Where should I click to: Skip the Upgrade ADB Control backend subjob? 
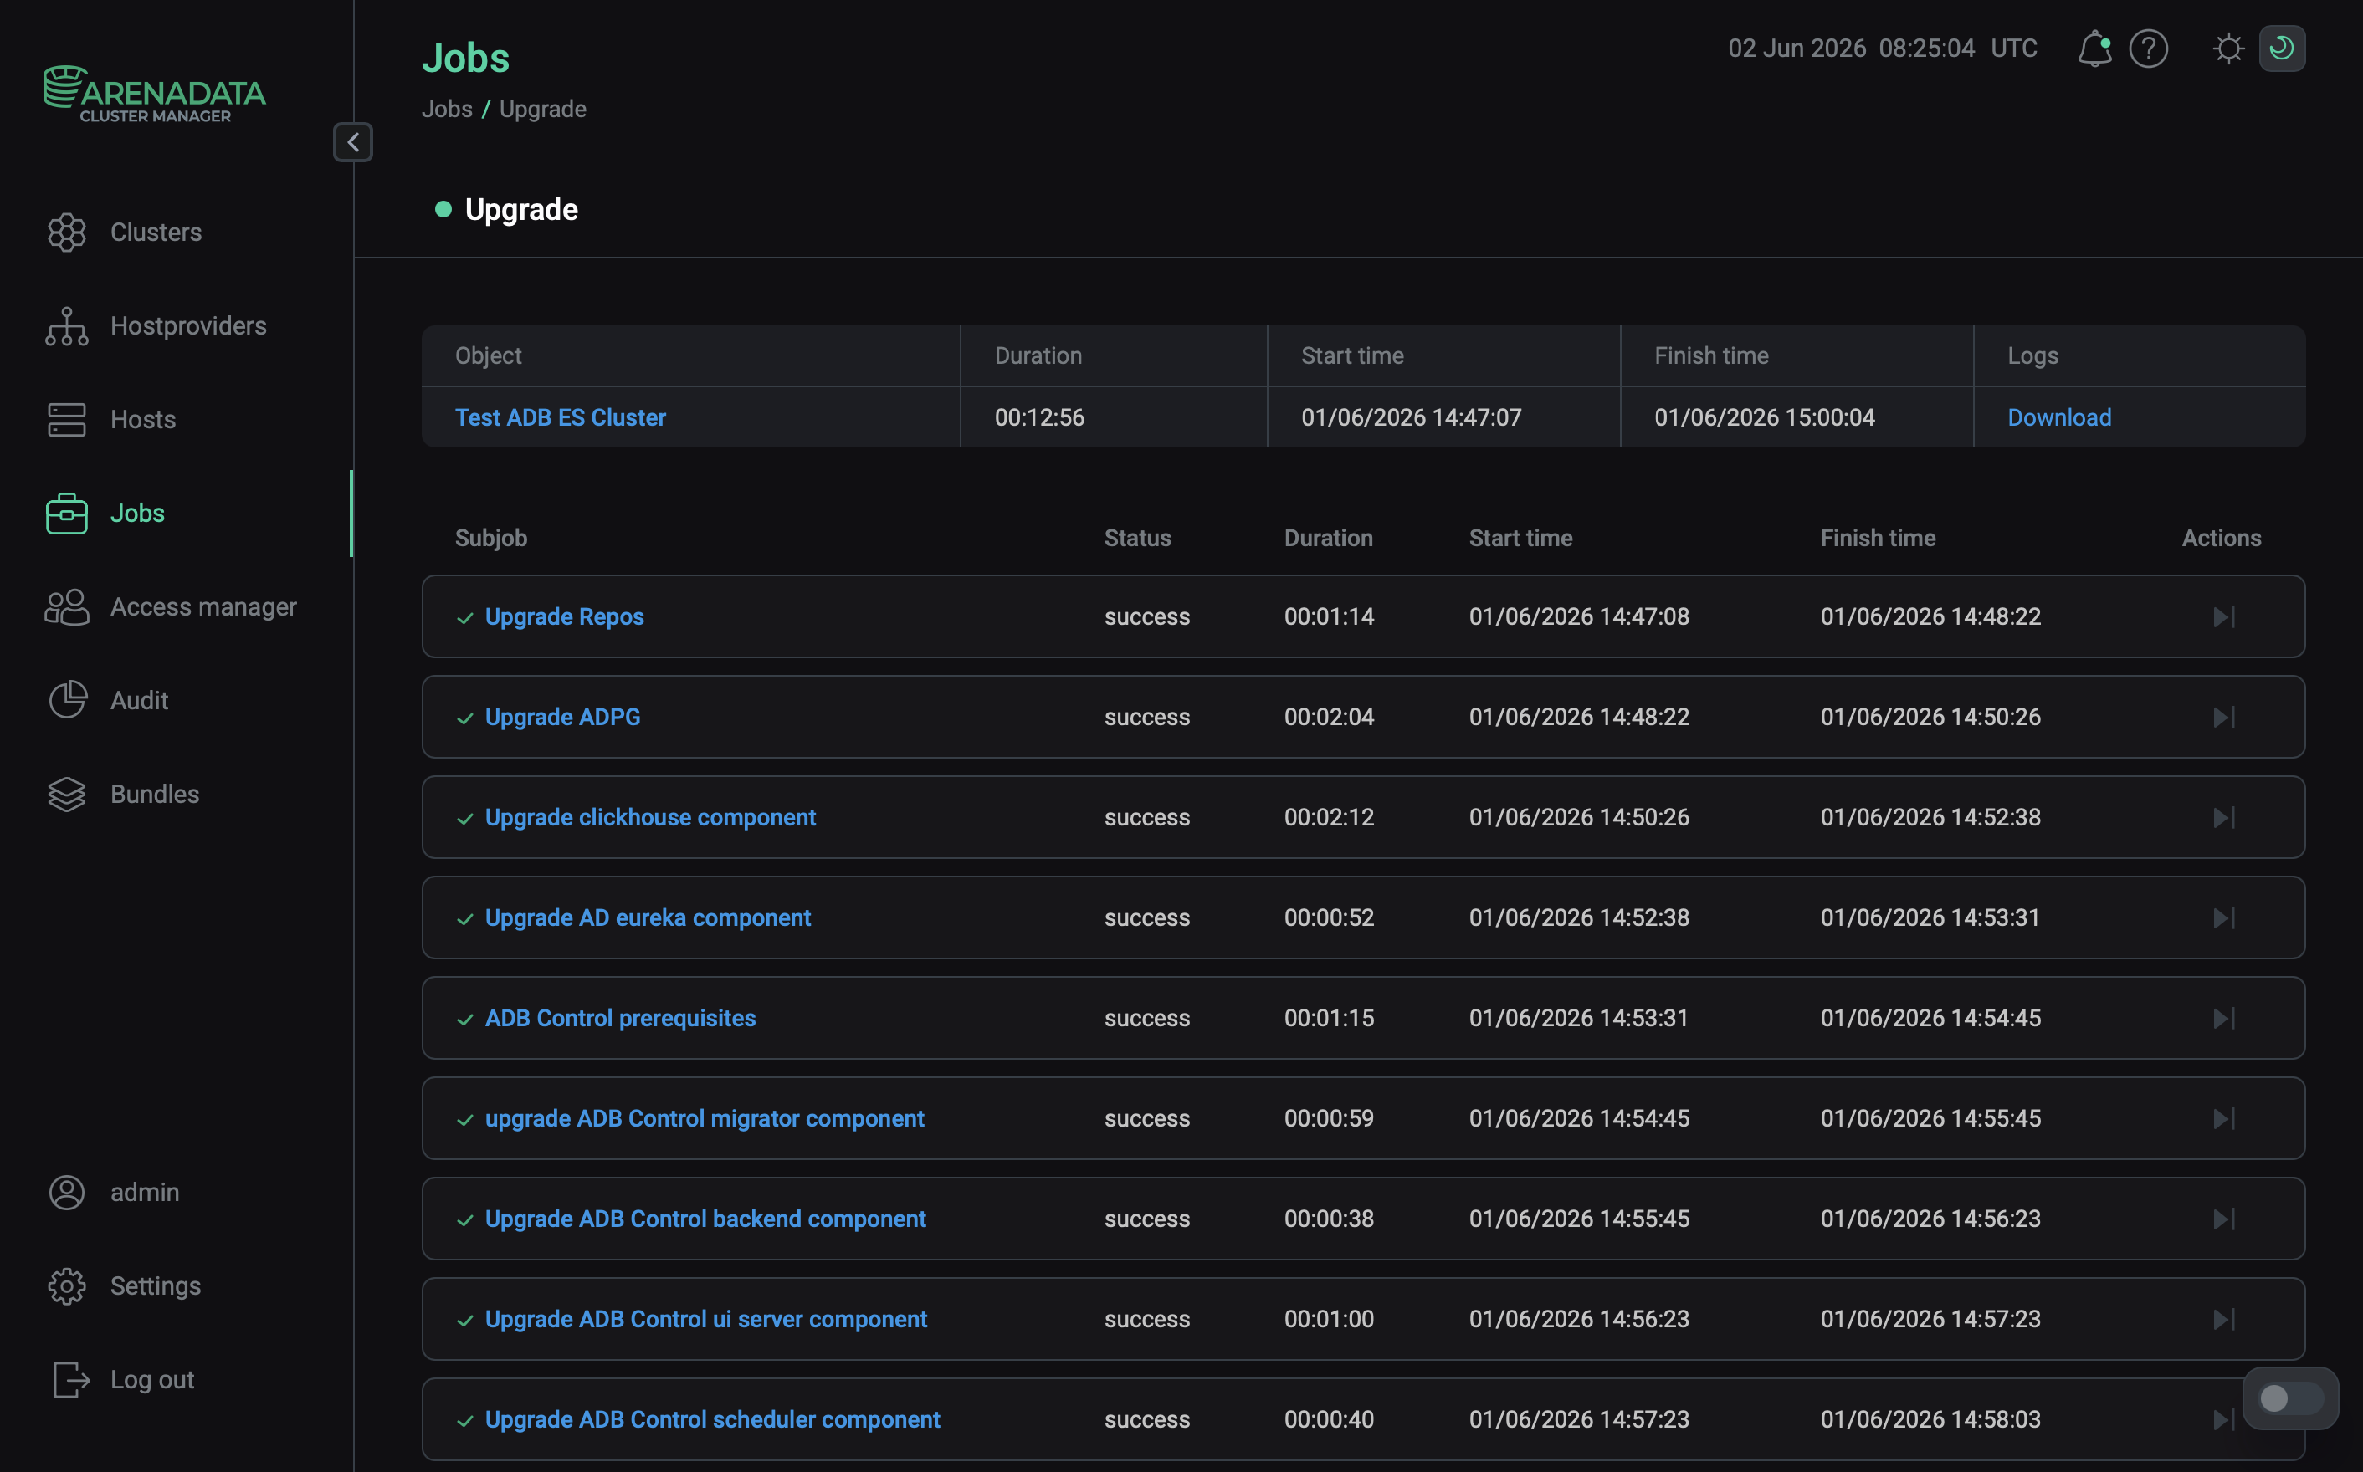2224,1218
